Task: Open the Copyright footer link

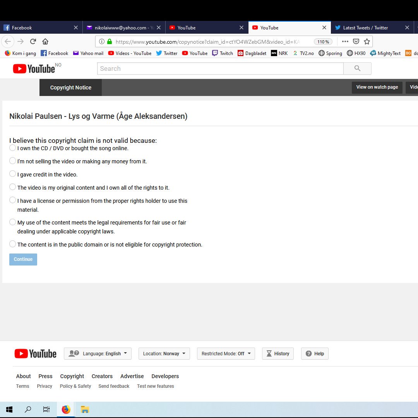Action: (72, 376)
